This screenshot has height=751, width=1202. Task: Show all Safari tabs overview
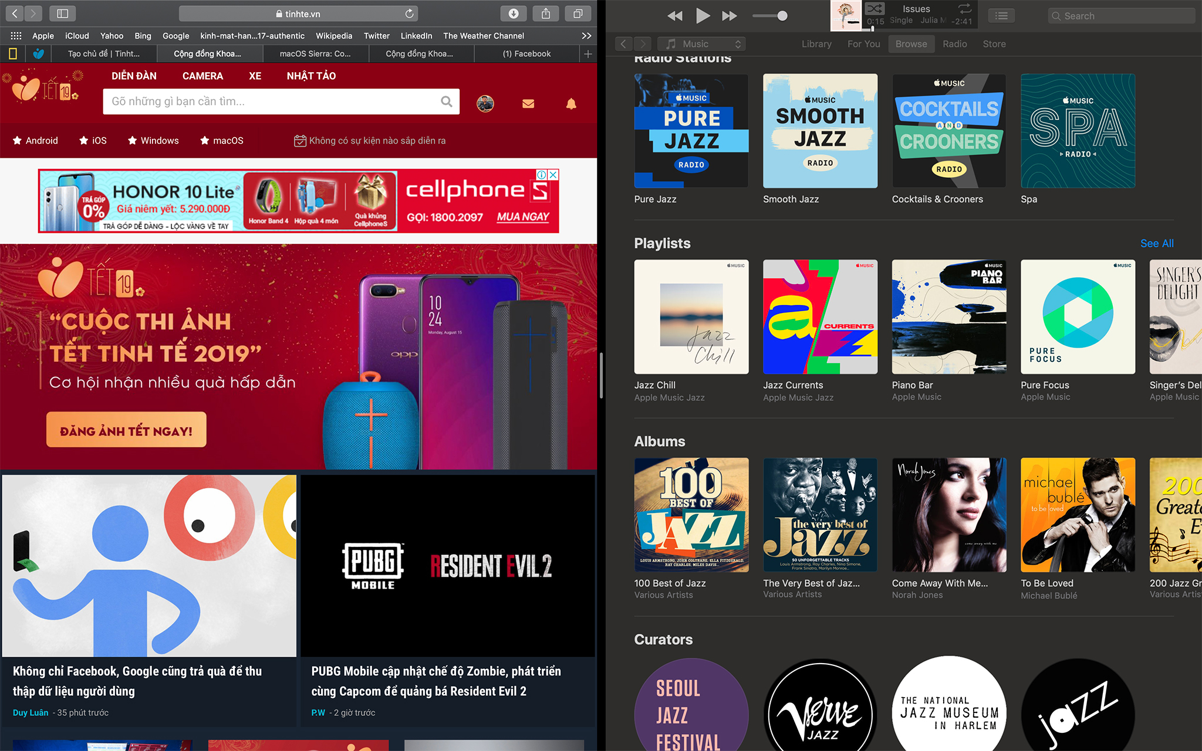point(578,13)
